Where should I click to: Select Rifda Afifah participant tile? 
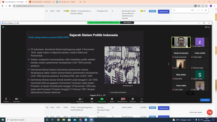(181, 75)
